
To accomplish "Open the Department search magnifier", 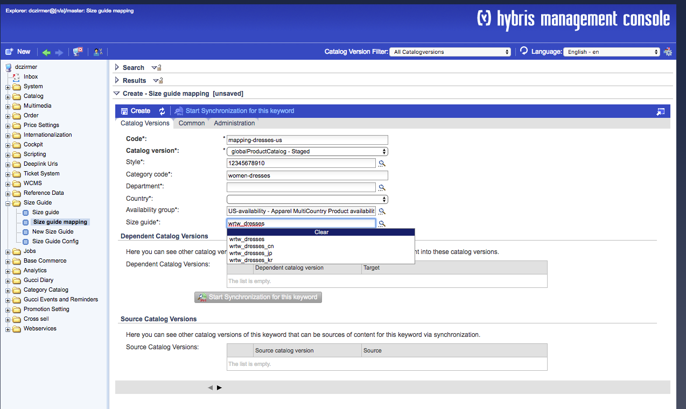I will click(x=382, y=187).
